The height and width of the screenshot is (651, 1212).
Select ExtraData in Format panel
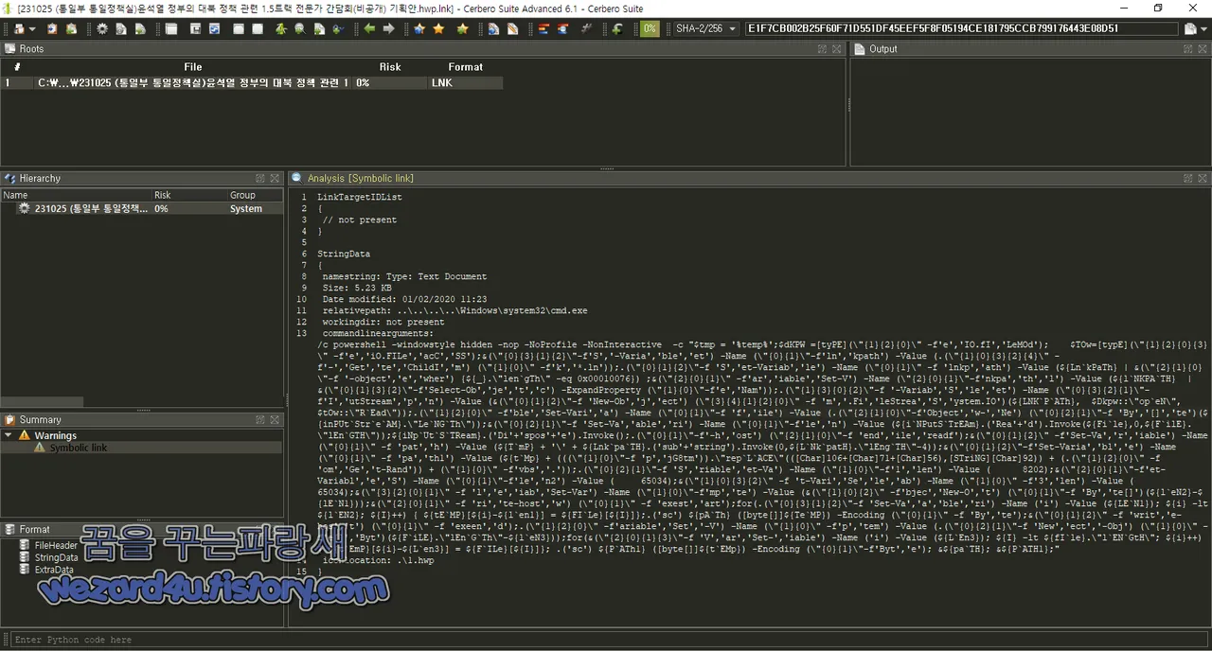[54, 571]
